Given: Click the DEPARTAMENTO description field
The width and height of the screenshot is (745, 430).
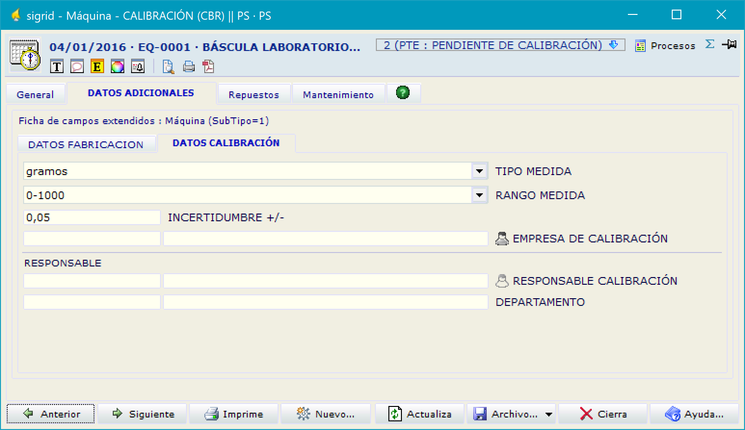Looking at the screenshot, I should pos(326,302).
